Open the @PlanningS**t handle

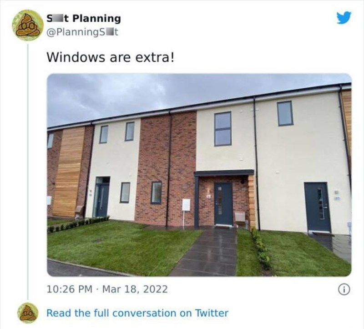[x=82, y=32]
